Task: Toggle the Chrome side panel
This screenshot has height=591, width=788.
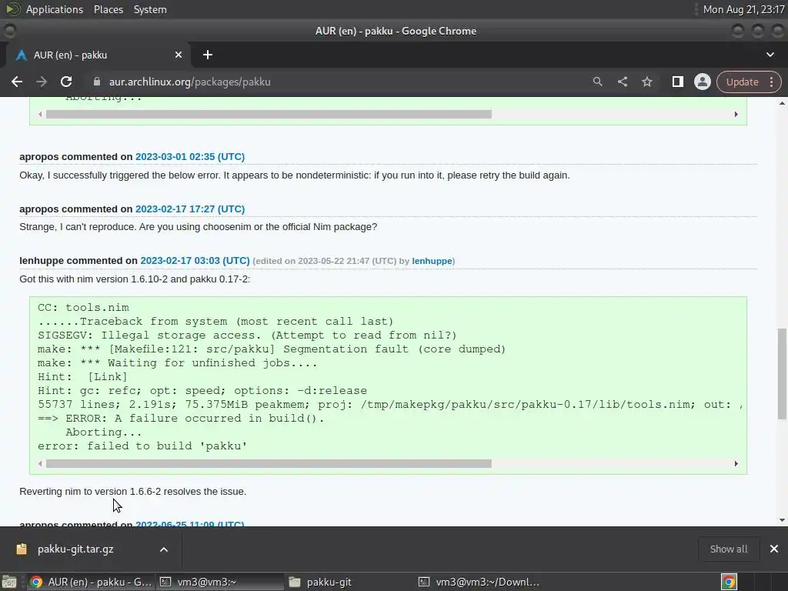Action: click(x=677, y=82)
